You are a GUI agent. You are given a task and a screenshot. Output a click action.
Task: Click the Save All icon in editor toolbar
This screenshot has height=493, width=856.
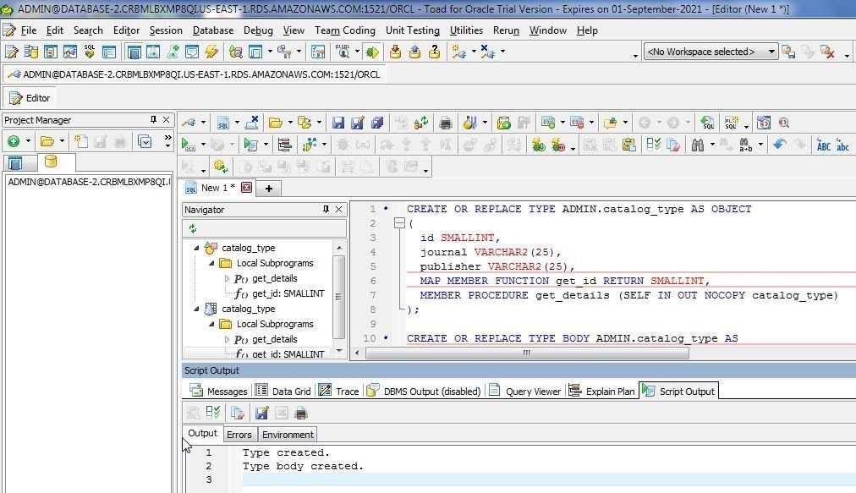(377, 123)
